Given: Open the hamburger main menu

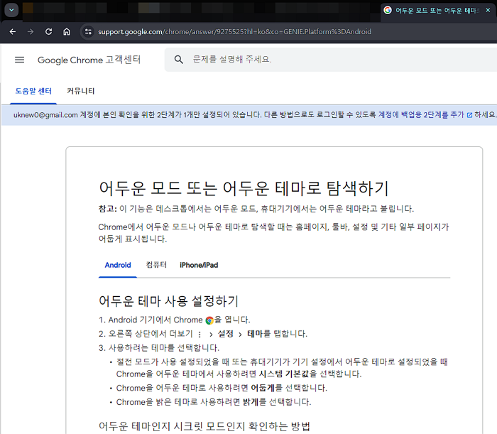Looking at the screenshot, I should 20,60.
